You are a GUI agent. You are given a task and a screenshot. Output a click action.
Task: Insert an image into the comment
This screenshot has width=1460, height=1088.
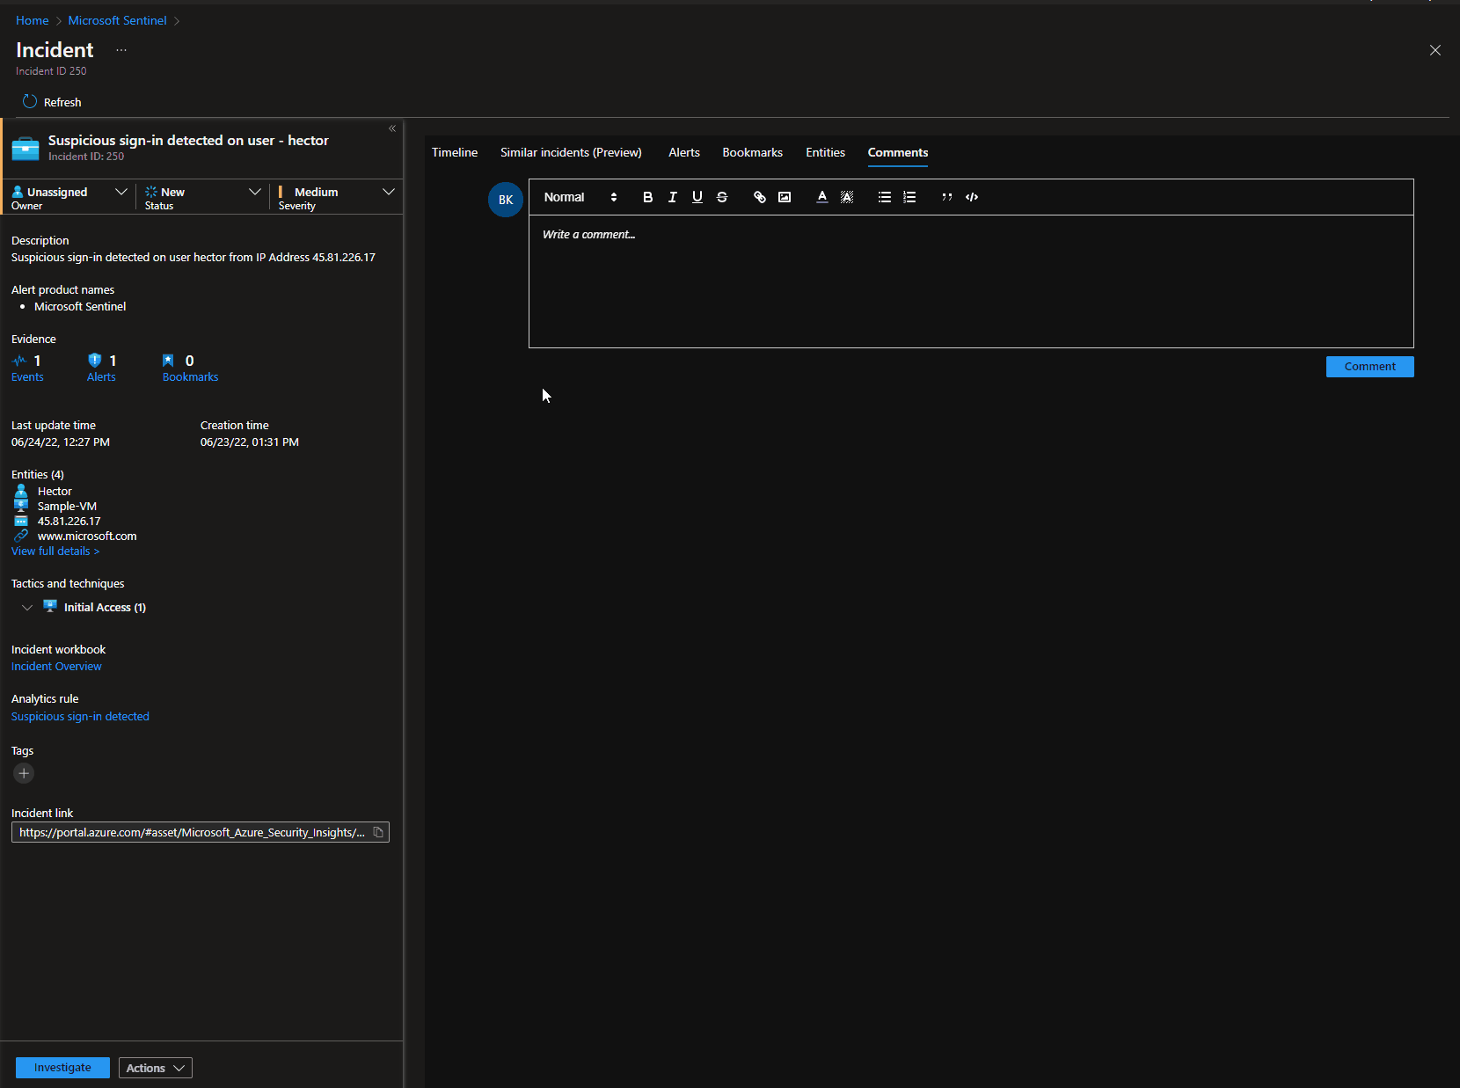click(785, 197)
